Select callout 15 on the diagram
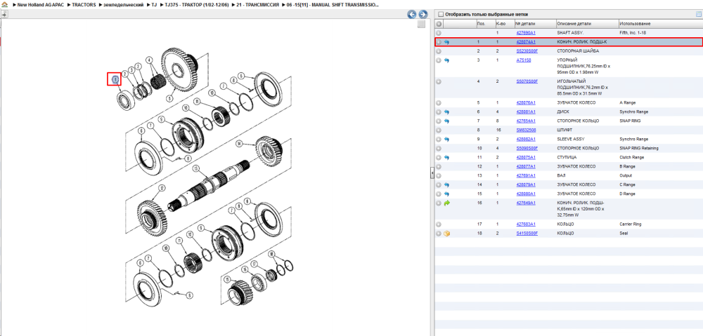Image resolution: width=703 pixels, height=336 pixels. click(x=227, y=280)
